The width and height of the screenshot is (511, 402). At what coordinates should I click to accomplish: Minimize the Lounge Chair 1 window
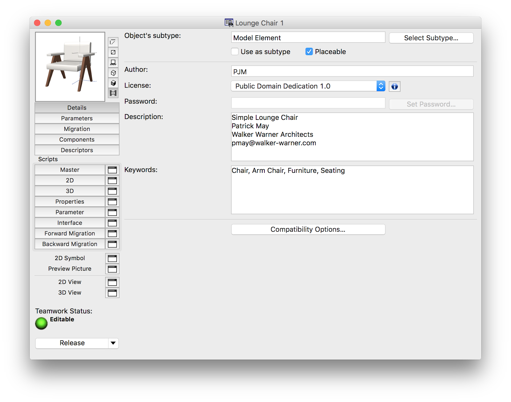tap(48, 23)
